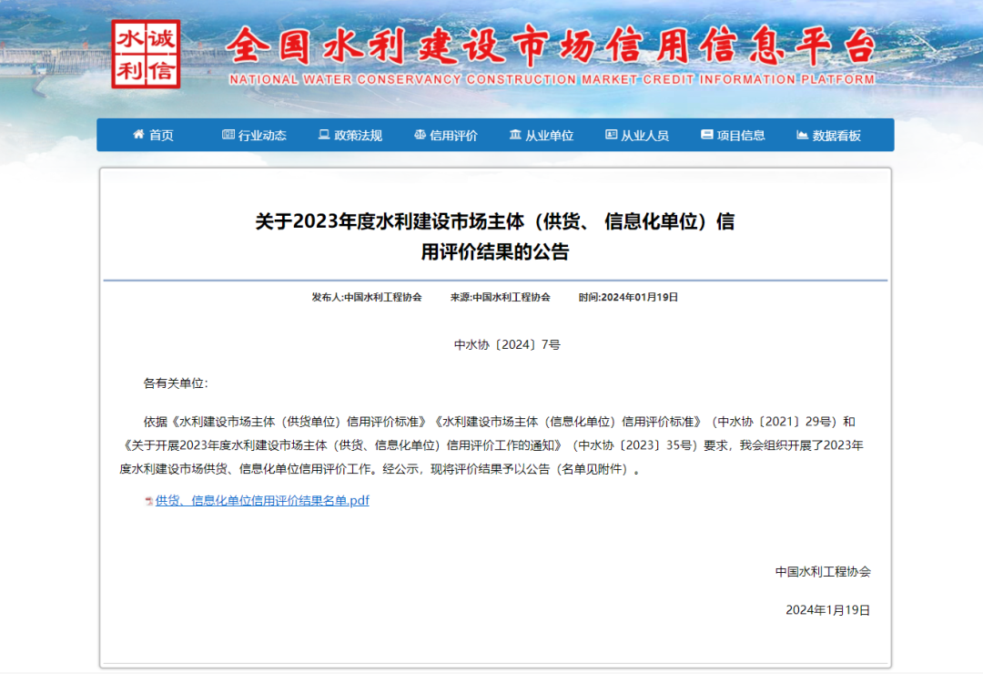Open the 行业动态 menu item

(255, 135)
